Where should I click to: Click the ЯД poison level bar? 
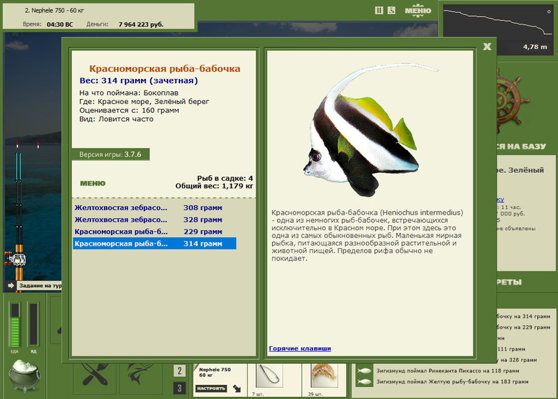[33, 324]
